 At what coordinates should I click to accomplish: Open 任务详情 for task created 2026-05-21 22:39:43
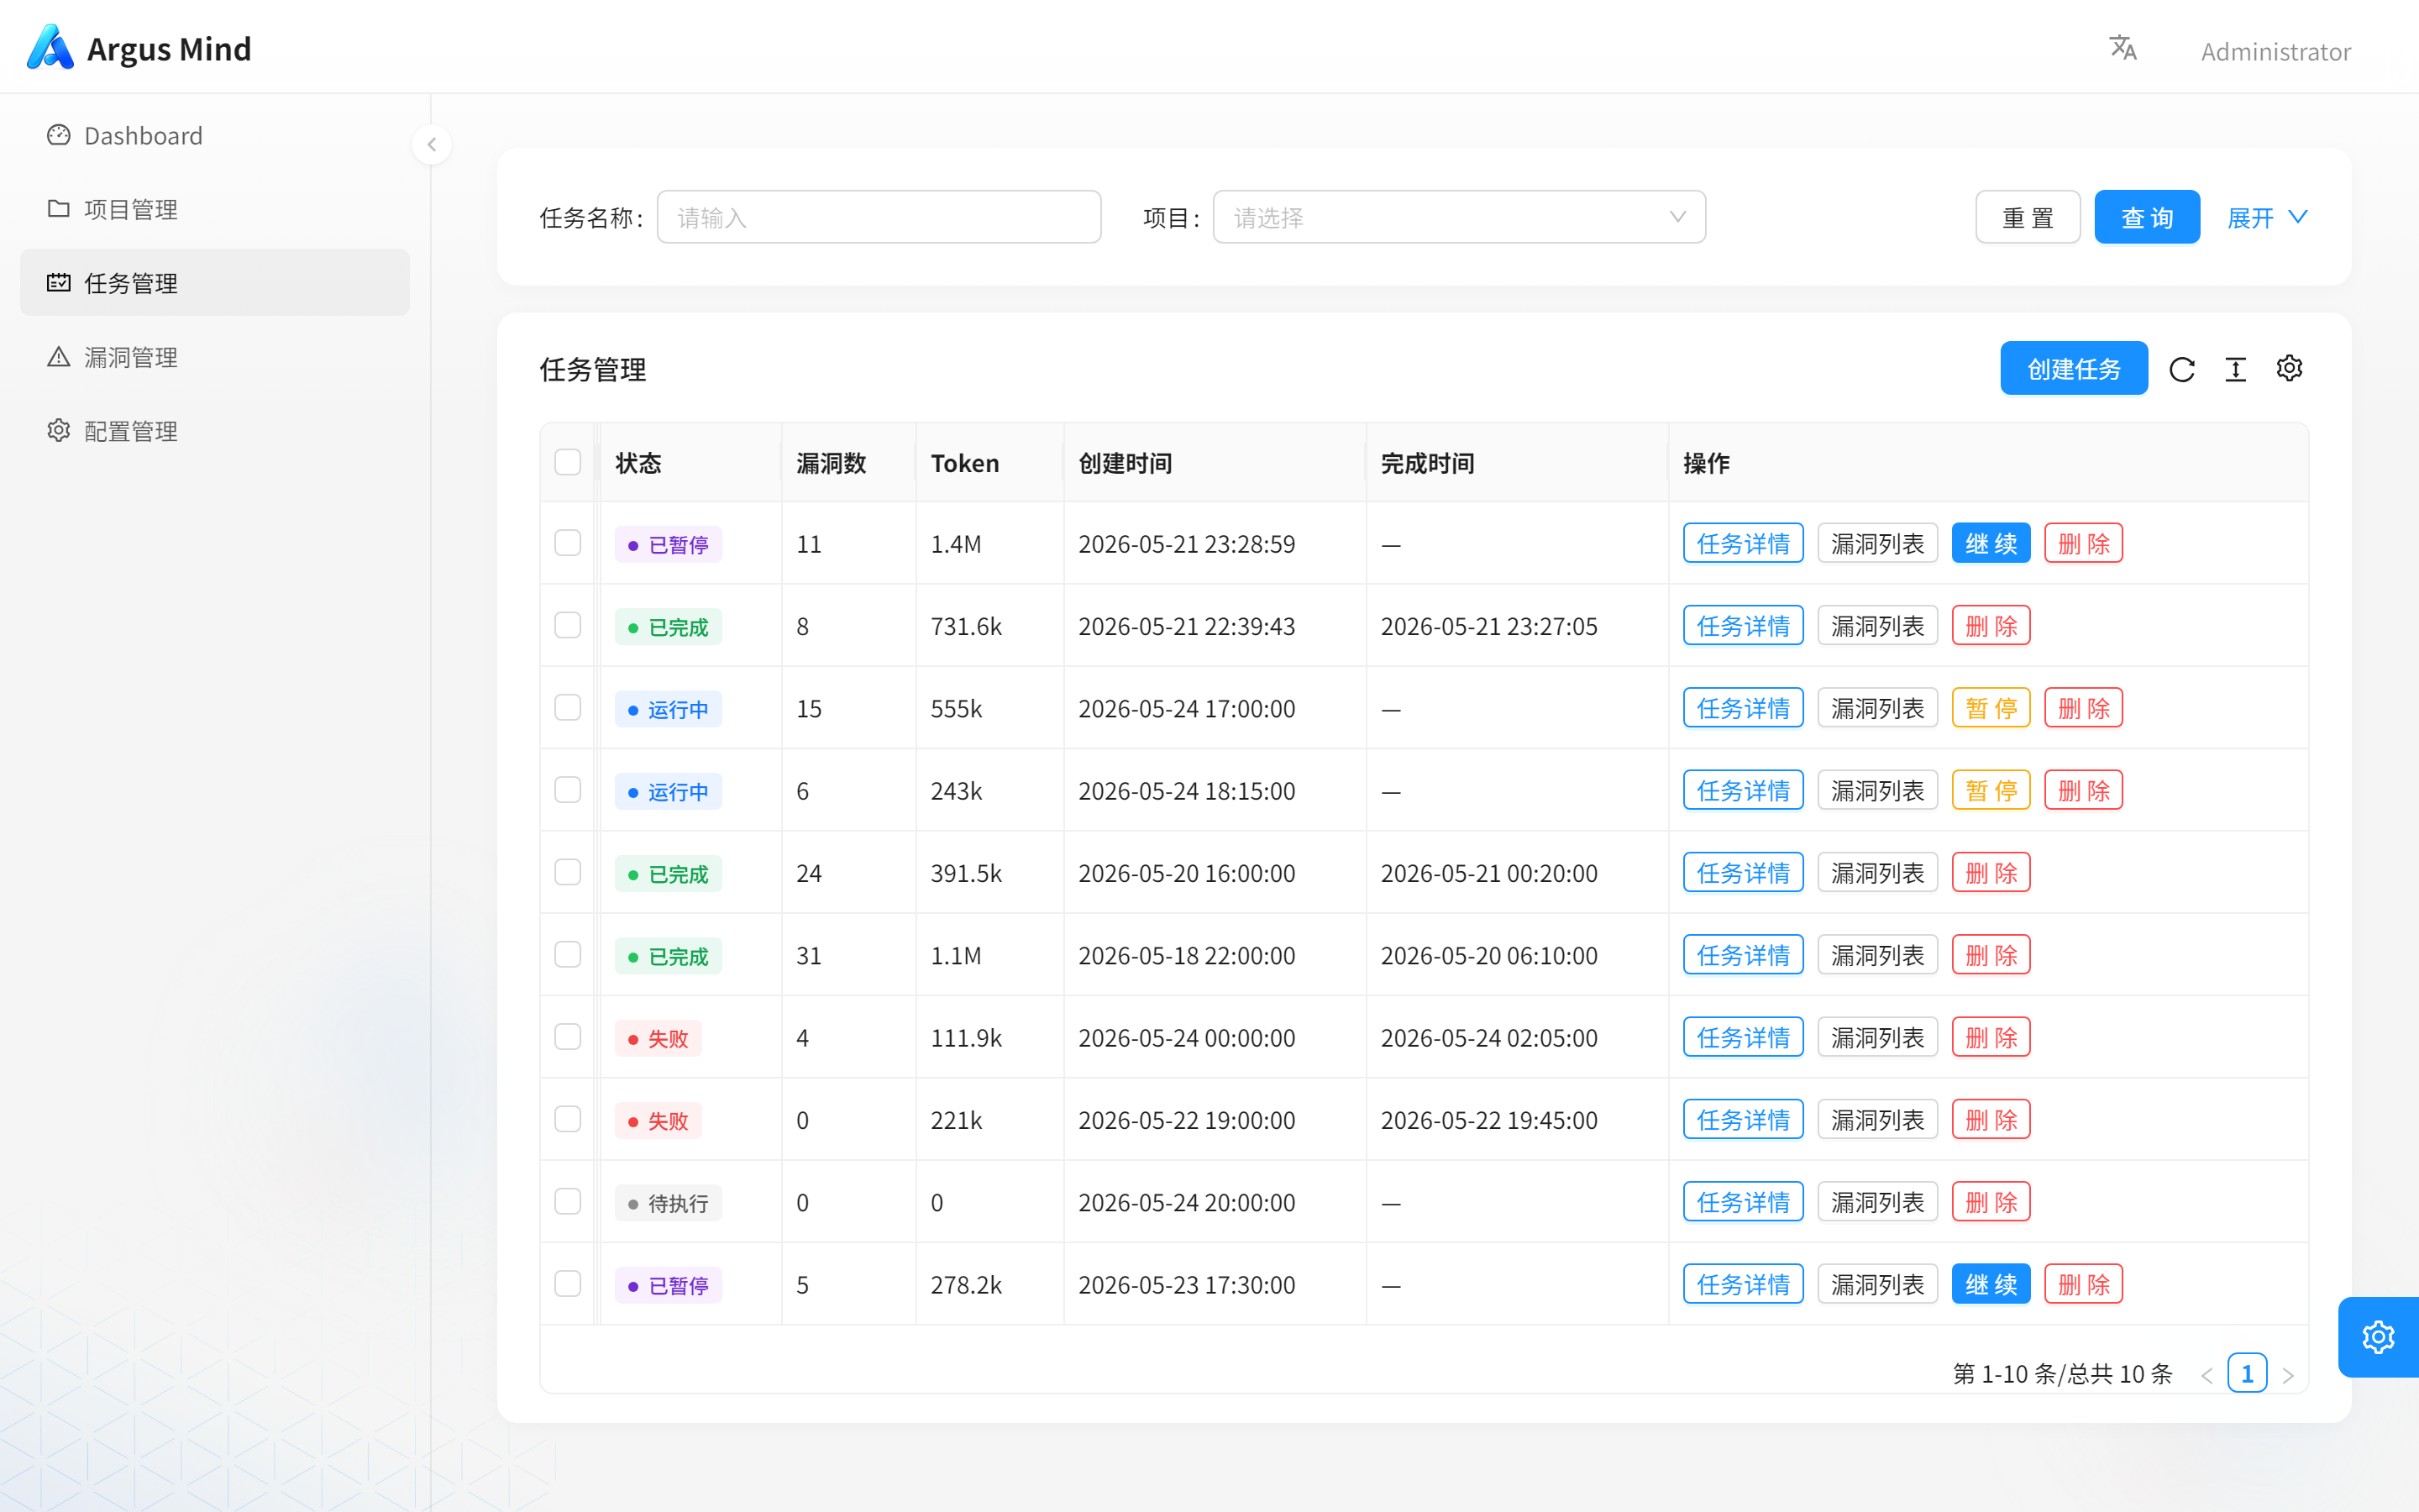click(1744, 625)
